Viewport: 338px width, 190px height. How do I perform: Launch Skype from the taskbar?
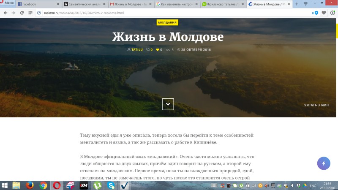click(x=111, y=185)
